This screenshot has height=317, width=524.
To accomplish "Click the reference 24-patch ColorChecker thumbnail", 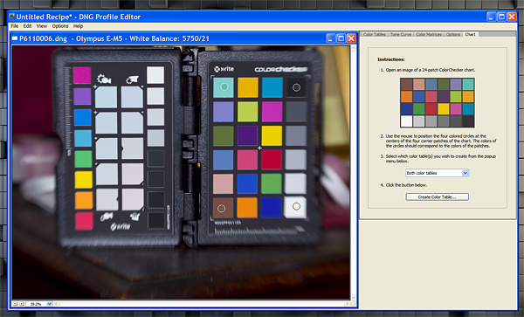I will pyautogui.click(x=438, y=102).
